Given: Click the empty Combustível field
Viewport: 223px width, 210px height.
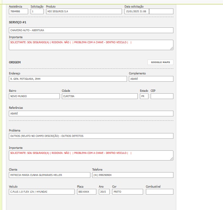Looking at the screenshot, I should [160, 192].
